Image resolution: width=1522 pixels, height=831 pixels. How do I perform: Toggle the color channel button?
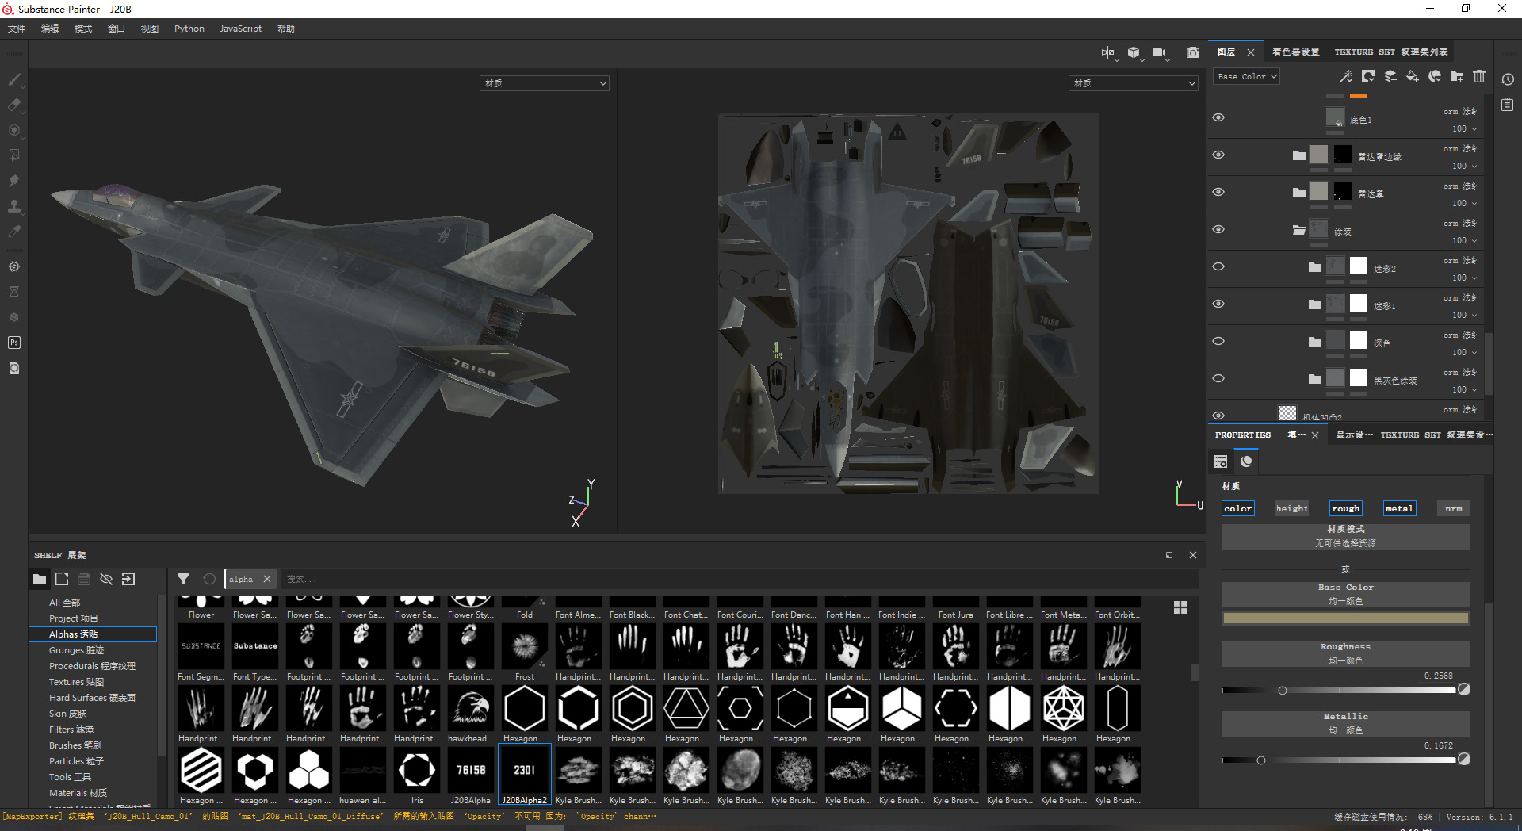[x=1238, y=508]
